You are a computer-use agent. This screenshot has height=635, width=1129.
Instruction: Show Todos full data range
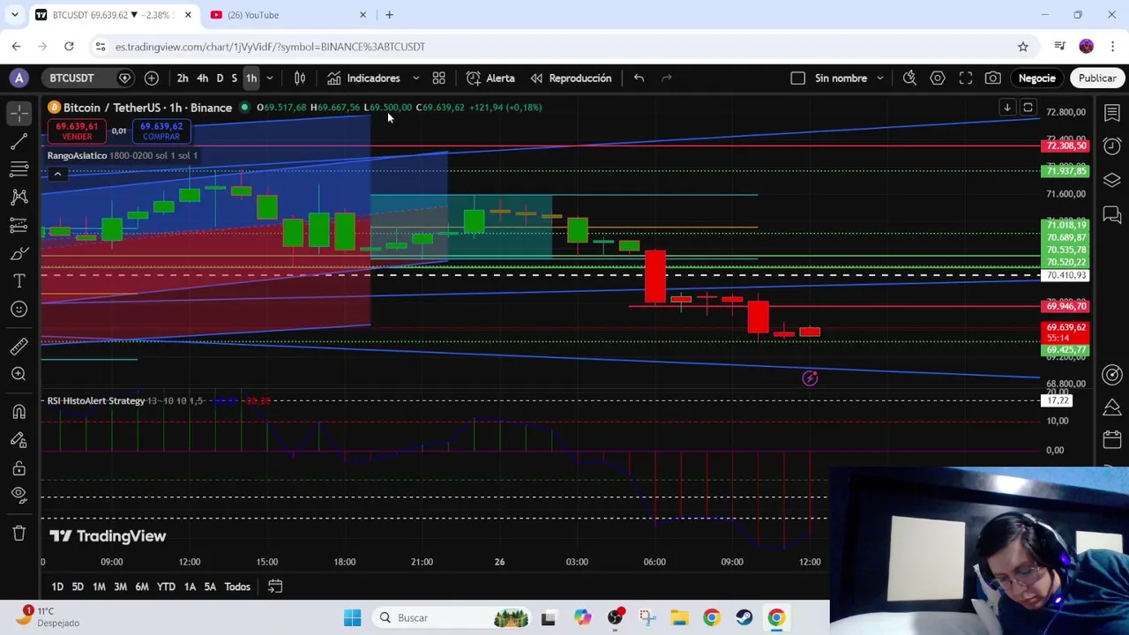237,586
